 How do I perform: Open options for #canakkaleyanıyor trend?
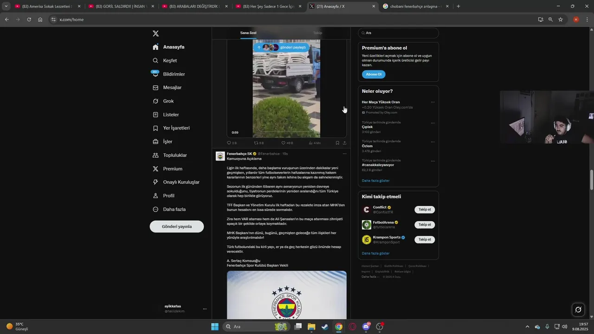[x=433, y=161]
